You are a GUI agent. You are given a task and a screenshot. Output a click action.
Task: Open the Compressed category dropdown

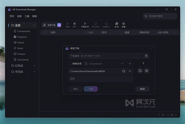click(122, 64)
